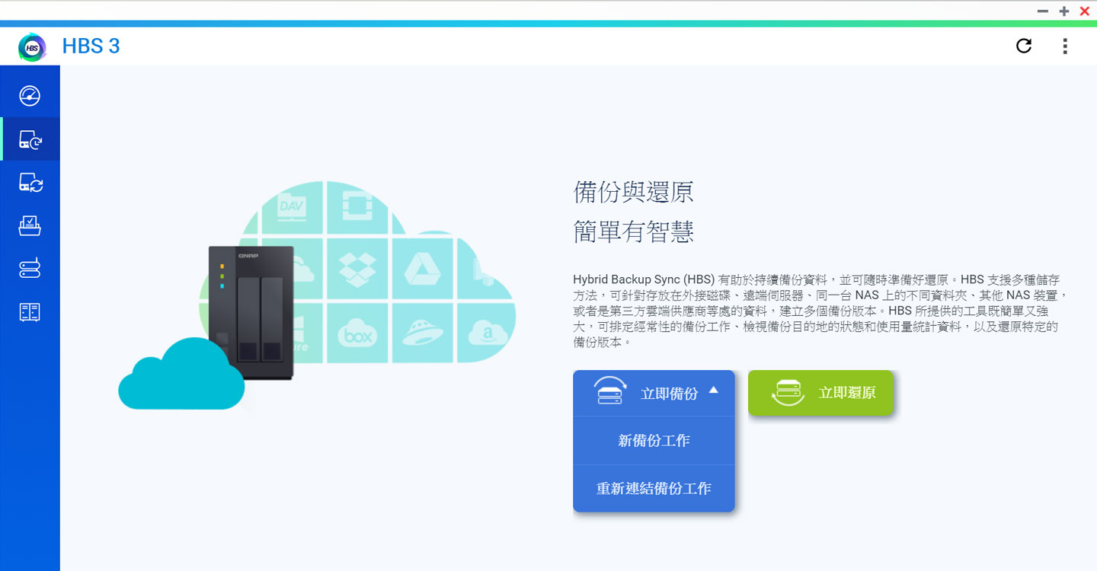The image size is (1097, 571).
Task: Click the DAV tile in the cloud graphic
Action: (x=292, y=207)
